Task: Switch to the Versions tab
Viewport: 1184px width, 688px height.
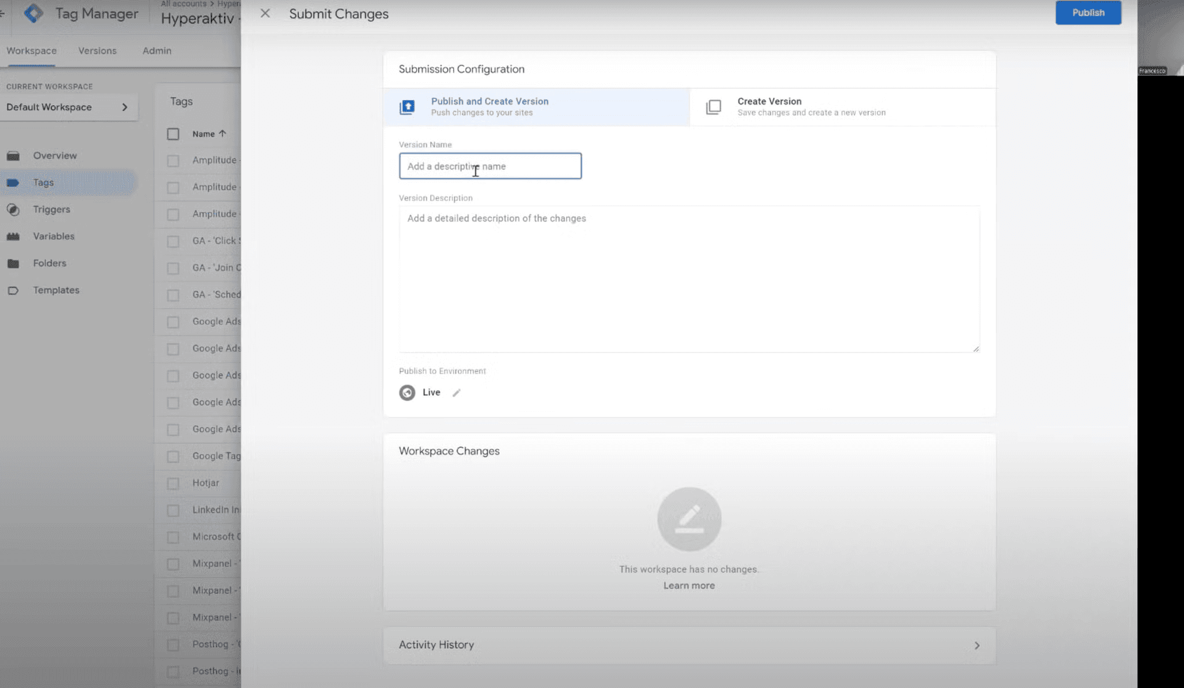Action: click(x=98, y=51)
